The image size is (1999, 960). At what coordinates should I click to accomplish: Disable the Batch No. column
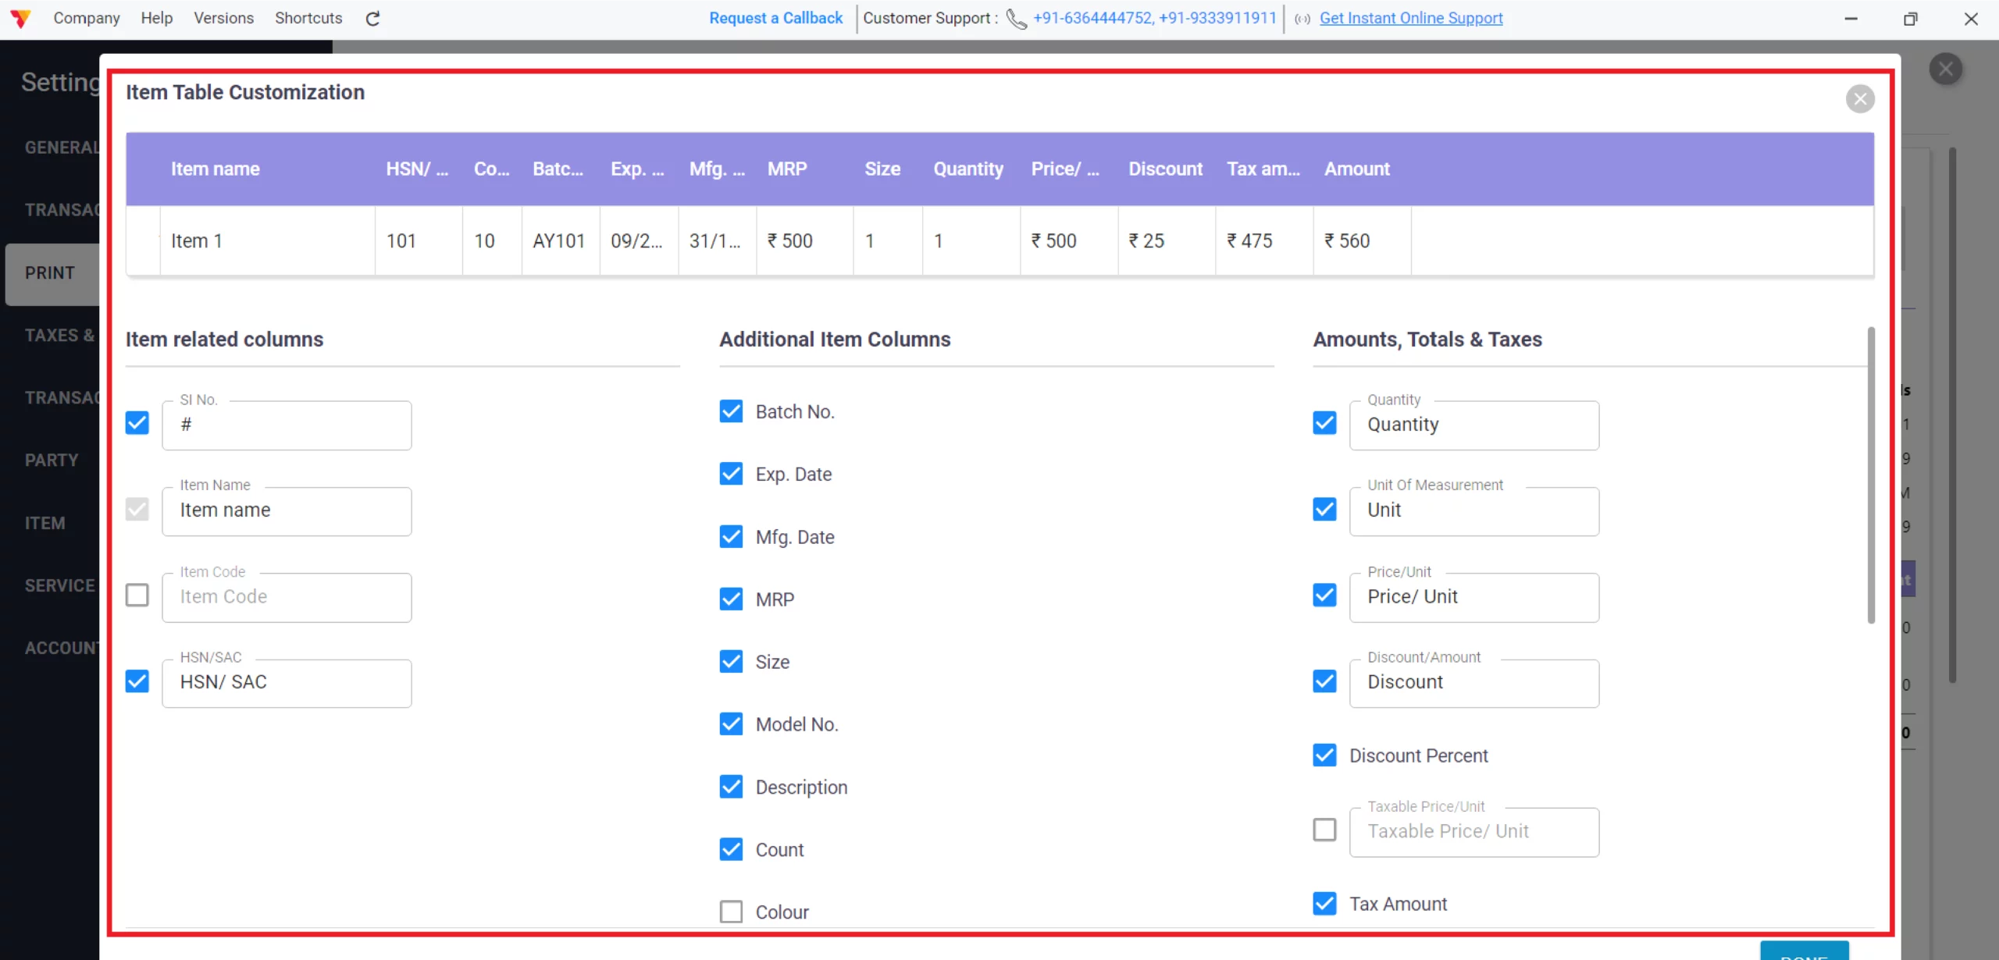732,411
